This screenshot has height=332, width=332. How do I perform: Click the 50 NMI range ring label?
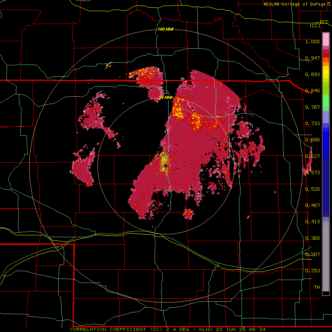pos(166,98)
